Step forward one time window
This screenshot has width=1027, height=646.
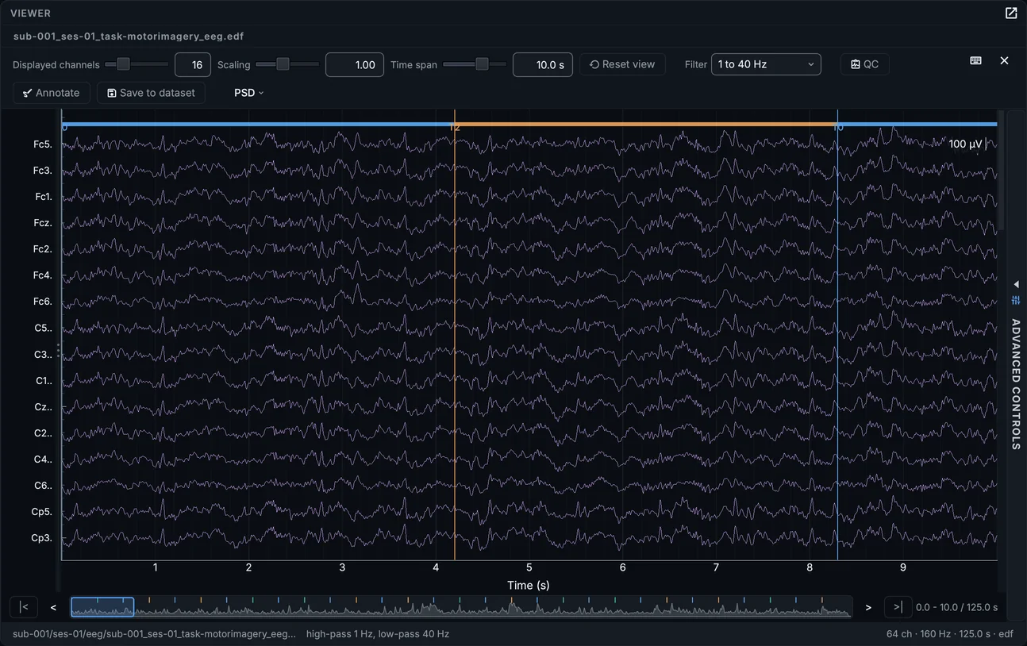point(868,607)
